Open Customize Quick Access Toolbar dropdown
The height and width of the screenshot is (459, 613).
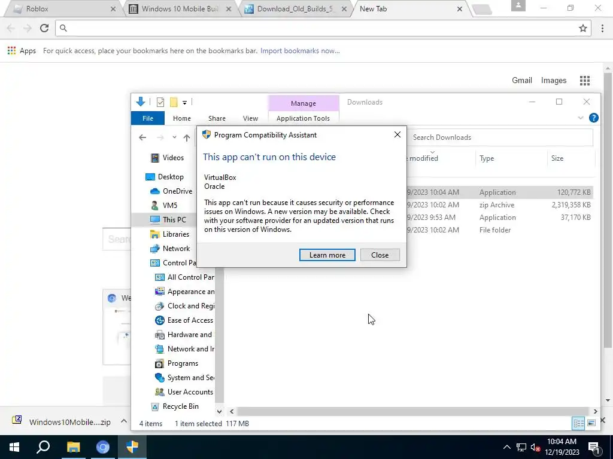pyautogui.click(x=184, y=103)
